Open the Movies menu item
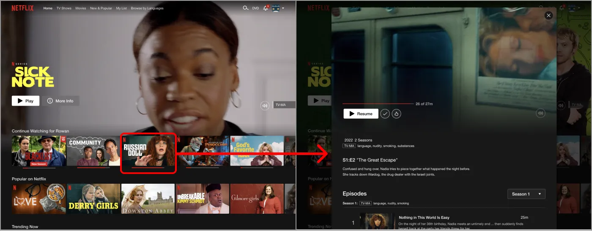This screenshot has width=592, height=231. coord(81,8)
